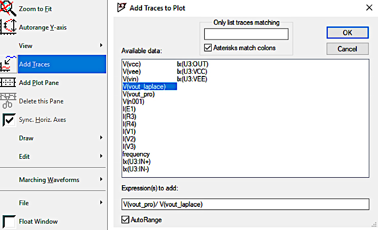Expand the Draw submenu arrow

(101, 138)
